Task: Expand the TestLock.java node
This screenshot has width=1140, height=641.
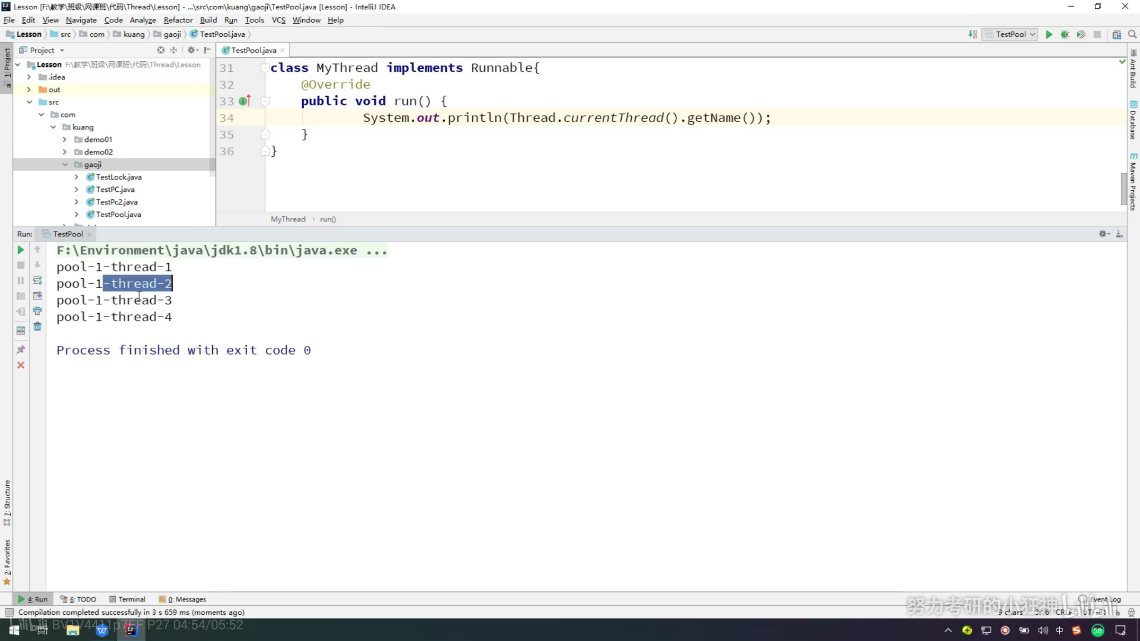Action: click(76, 177)
